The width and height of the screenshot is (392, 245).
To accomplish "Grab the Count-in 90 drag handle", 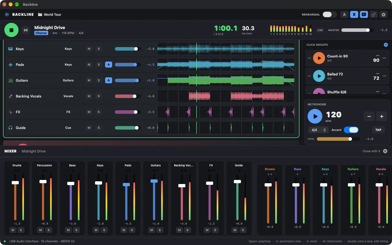I will (309, 58).
